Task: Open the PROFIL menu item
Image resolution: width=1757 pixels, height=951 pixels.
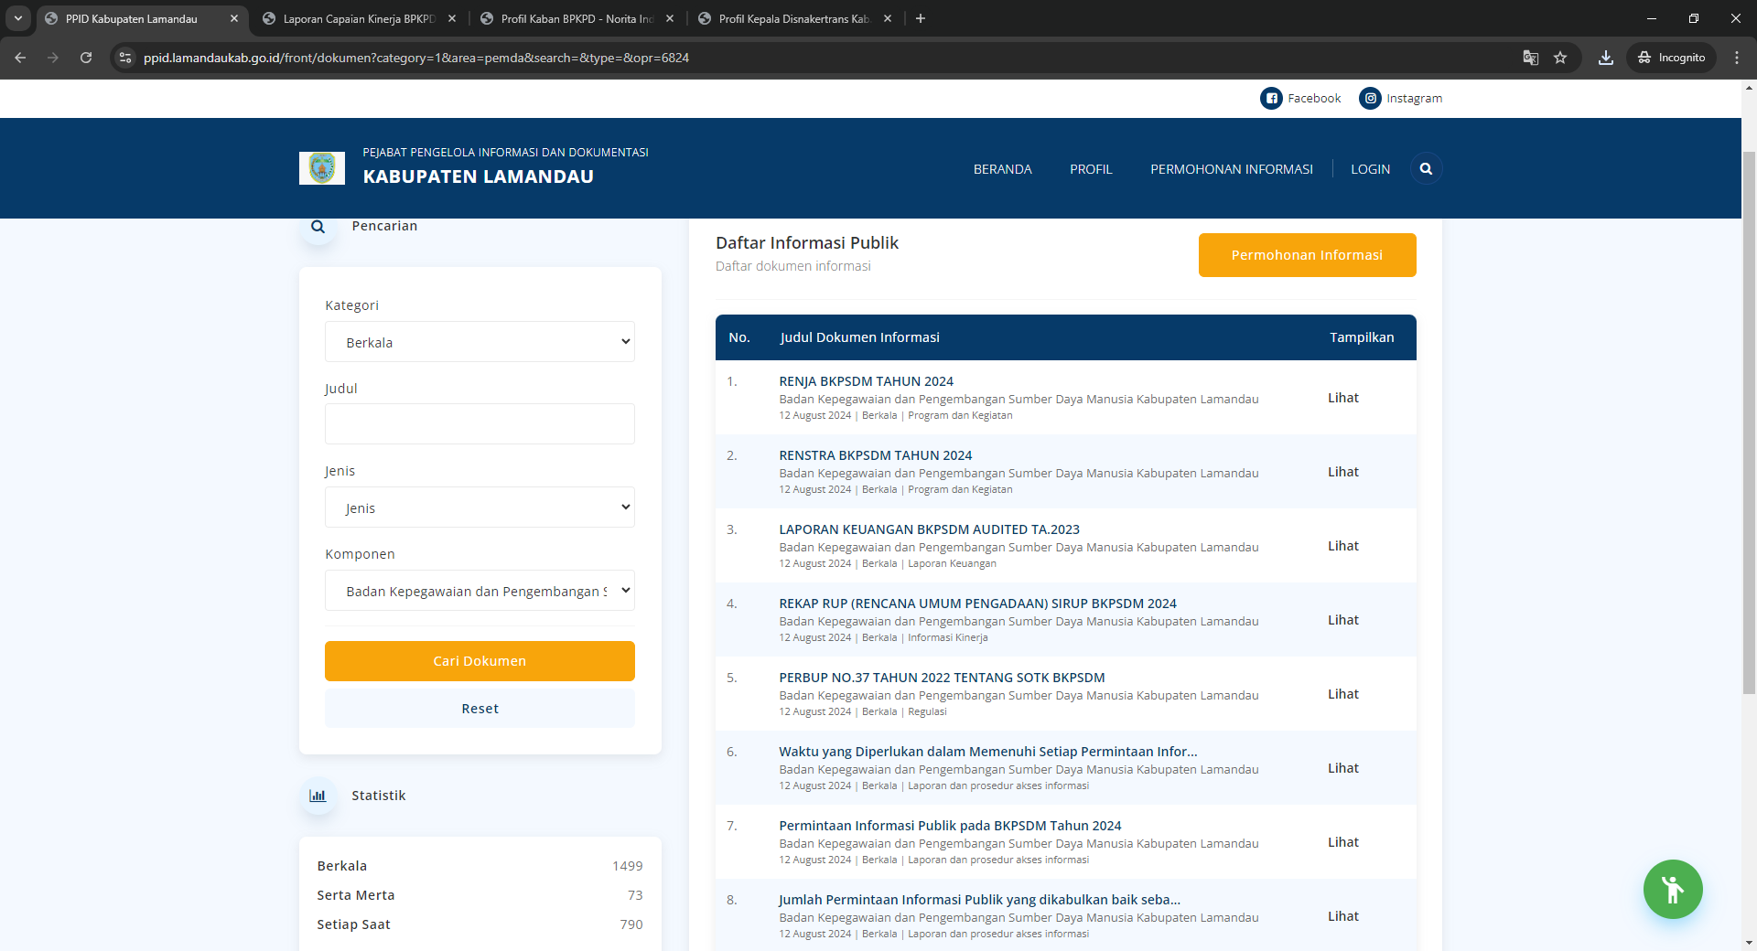Action: coord(1091,169)
